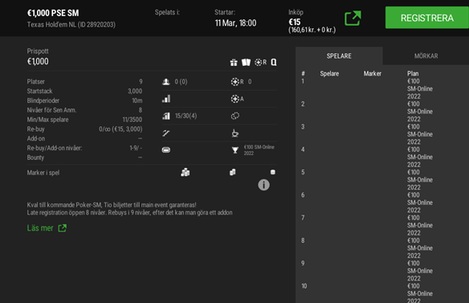Click the add-on chip A icon
The image size is (469, 303).
click(238, 99)
